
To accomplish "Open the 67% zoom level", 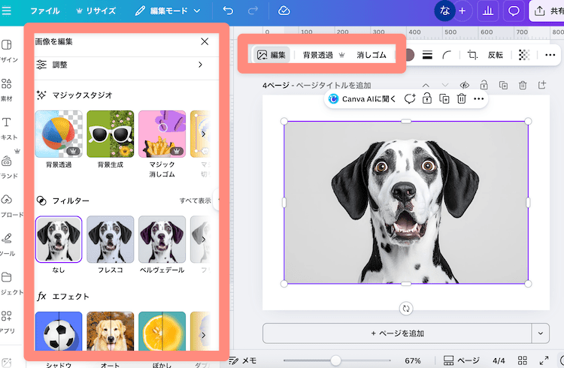I will 413,360.
